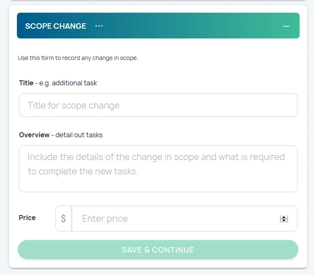Focus the Title for scope change field

158,105
